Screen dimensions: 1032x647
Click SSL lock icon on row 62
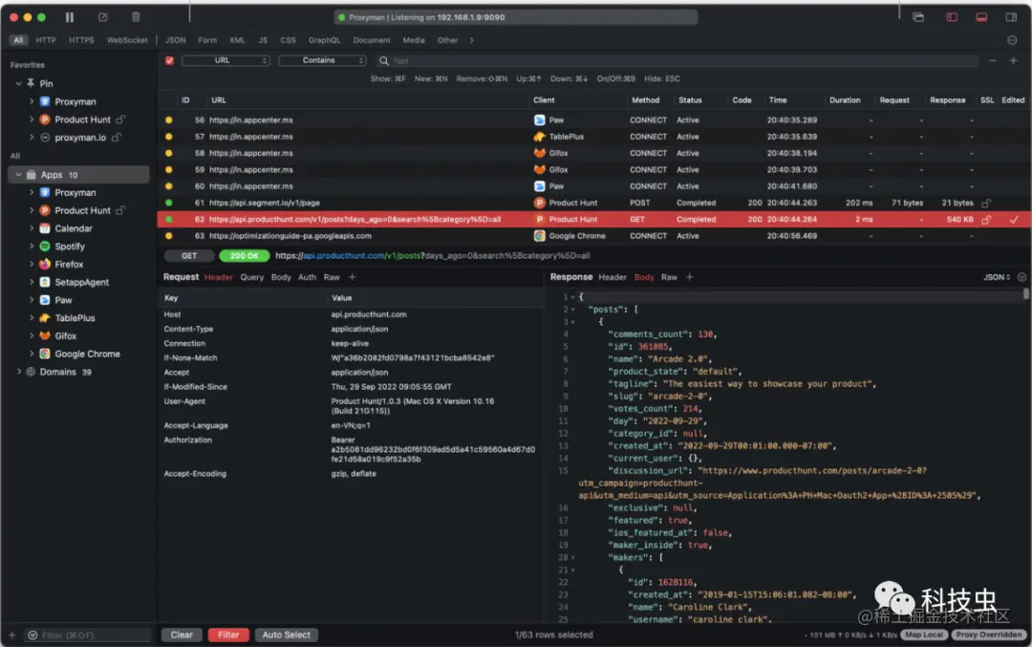coord(986,219)
